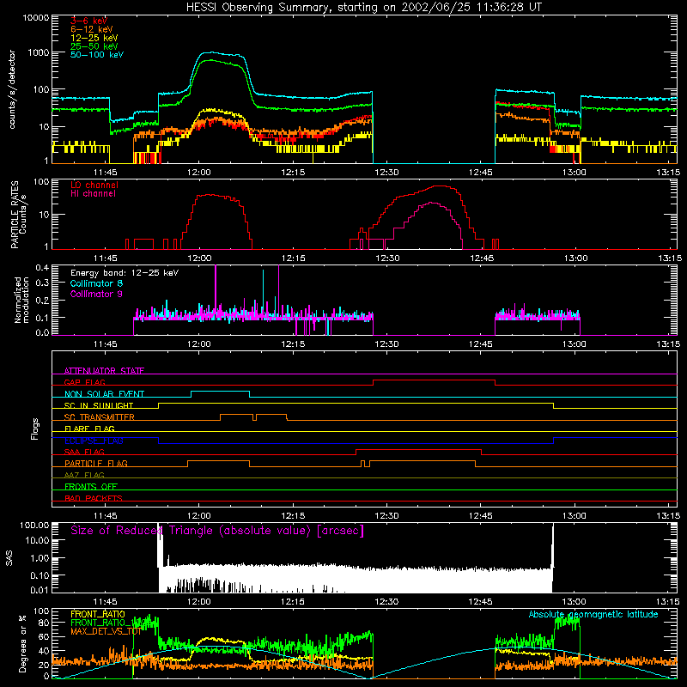Click the 'FRONTS_OFF' flag label

(91, 486)
